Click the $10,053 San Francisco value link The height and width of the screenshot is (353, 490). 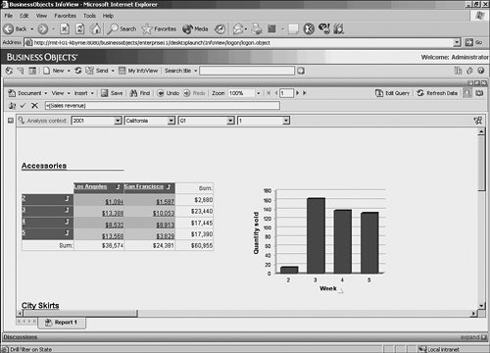coord(164,214)
